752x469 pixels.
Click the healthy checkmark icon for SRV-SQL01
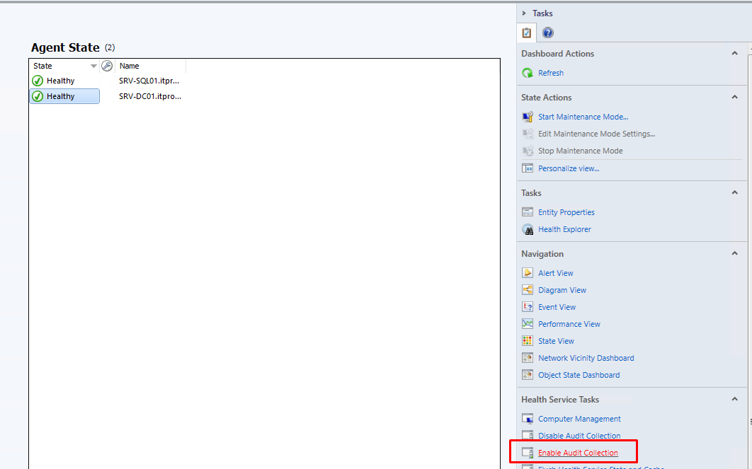click(38, 81)
